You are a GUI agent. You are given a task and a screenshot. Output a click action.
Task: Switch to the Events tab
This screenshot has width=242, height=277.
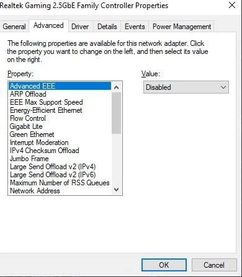135,27
